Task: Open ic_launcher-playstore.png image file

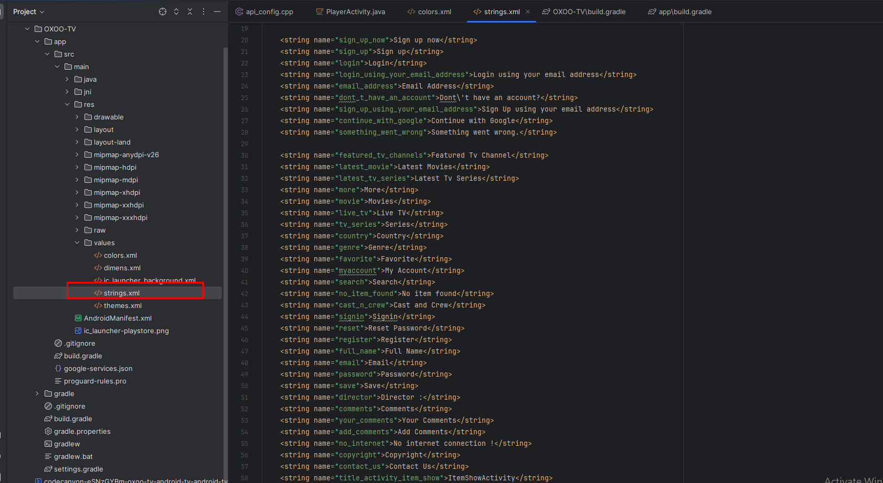Action: coord(126,331)
